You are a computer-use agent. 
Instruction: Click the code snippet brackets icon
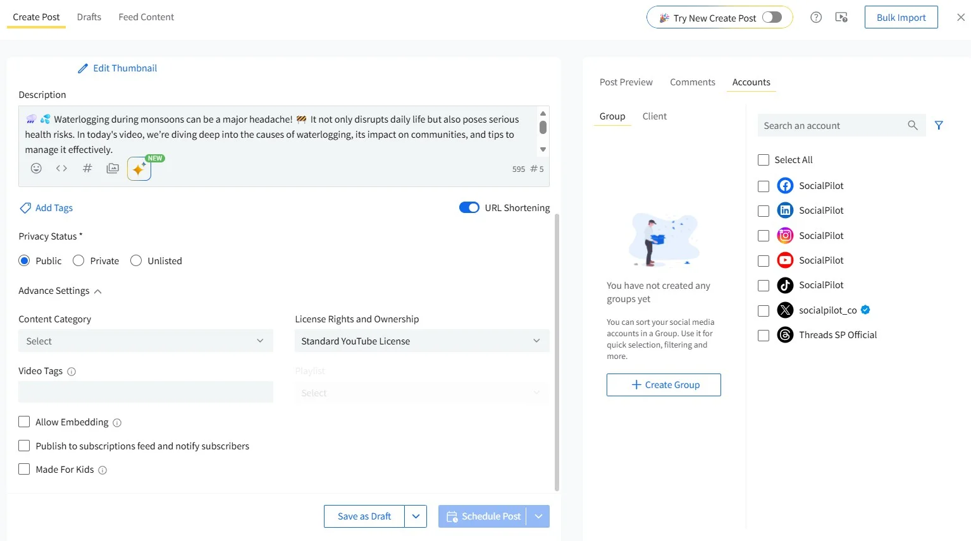tap(61, 168)
